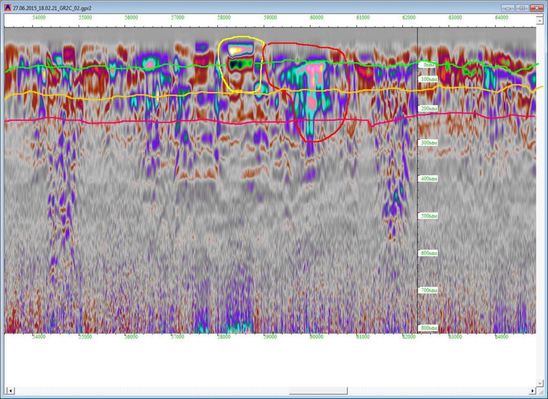Select the 700мм depth label
Screen dimensions: 548x399
pos(428,290)
